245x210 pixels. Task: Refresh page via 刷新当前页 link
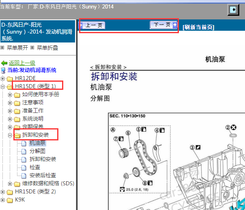[x=198, y=27]
